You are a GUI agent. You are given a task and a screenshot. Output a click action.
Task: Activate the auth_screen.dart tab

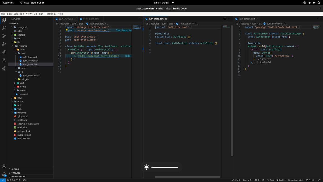tap(247, 19)
